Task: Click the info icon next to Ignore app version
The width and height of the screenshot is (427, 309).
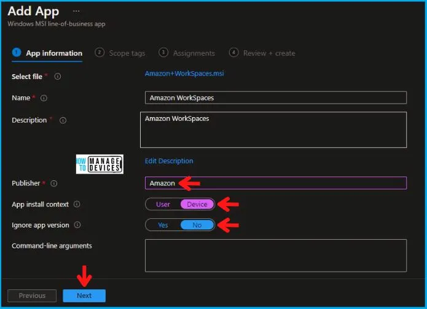Action: pyautogui.click(x=77, y=225)
